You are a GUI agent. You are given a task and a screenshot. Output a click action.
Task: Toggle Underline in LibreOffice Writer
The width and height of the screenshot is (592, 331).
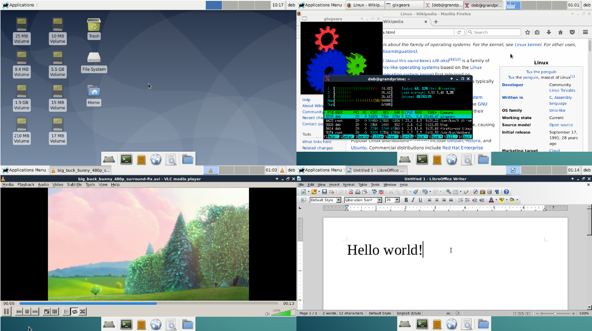(x=420, y=200)
